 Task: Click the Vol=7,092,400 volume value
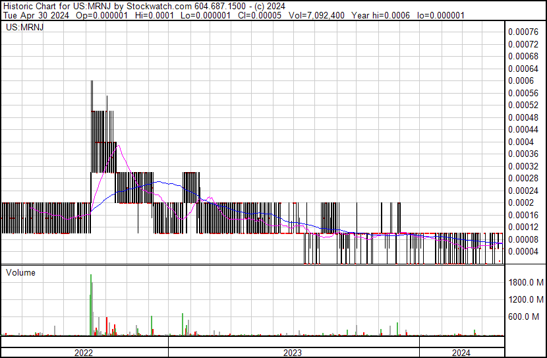click(x=316, y=15)
